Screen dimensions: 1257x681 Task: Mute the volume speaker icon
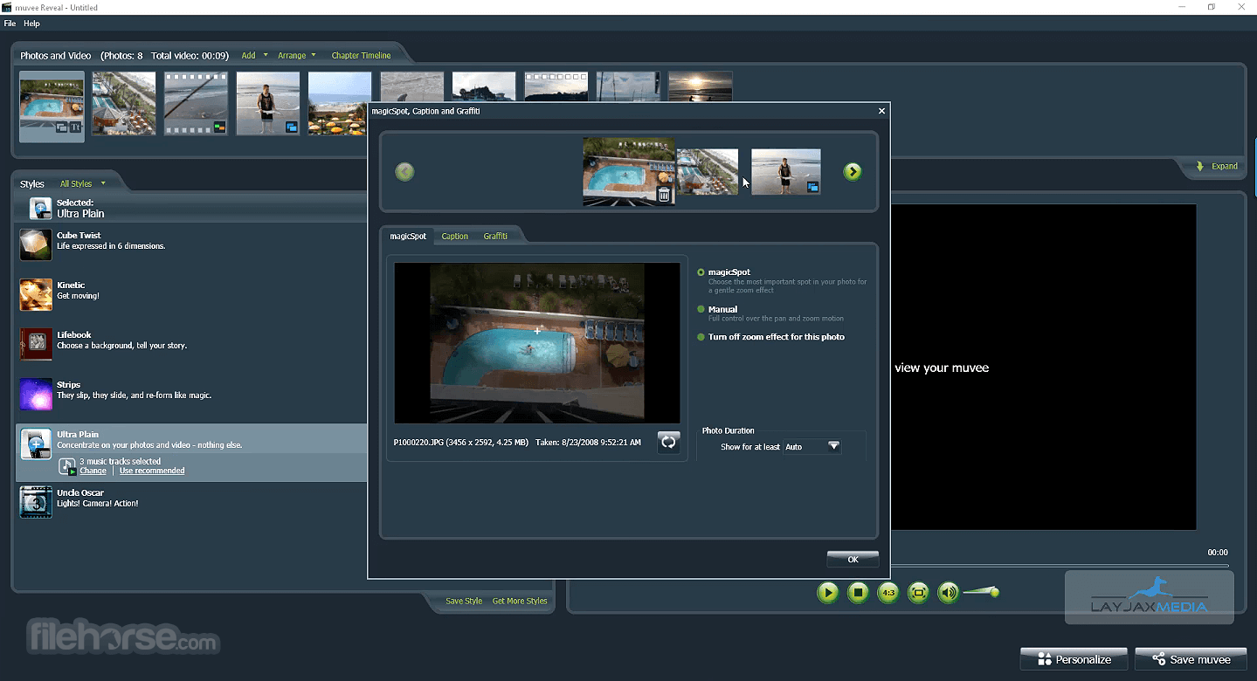(x=948, y=593)
